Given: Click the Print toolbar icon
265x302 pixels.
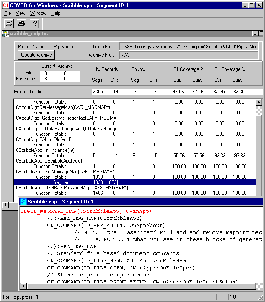Looking at the screenshot, I should coord(22,24).
